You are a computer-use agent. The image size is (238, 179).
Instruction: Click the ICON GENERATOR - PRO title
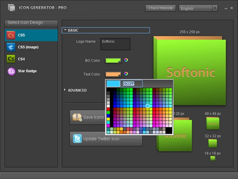(x=43, y=8)
